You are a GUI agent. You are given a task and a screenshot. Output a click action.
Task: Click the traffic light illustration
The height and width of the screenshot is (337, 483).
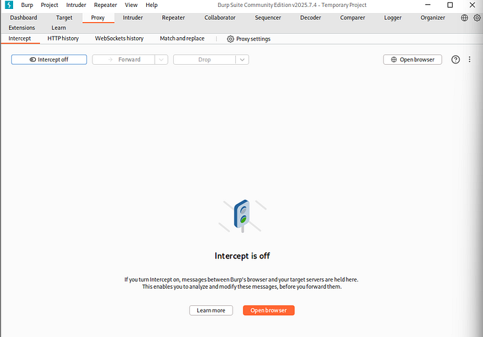click(242, 216)
